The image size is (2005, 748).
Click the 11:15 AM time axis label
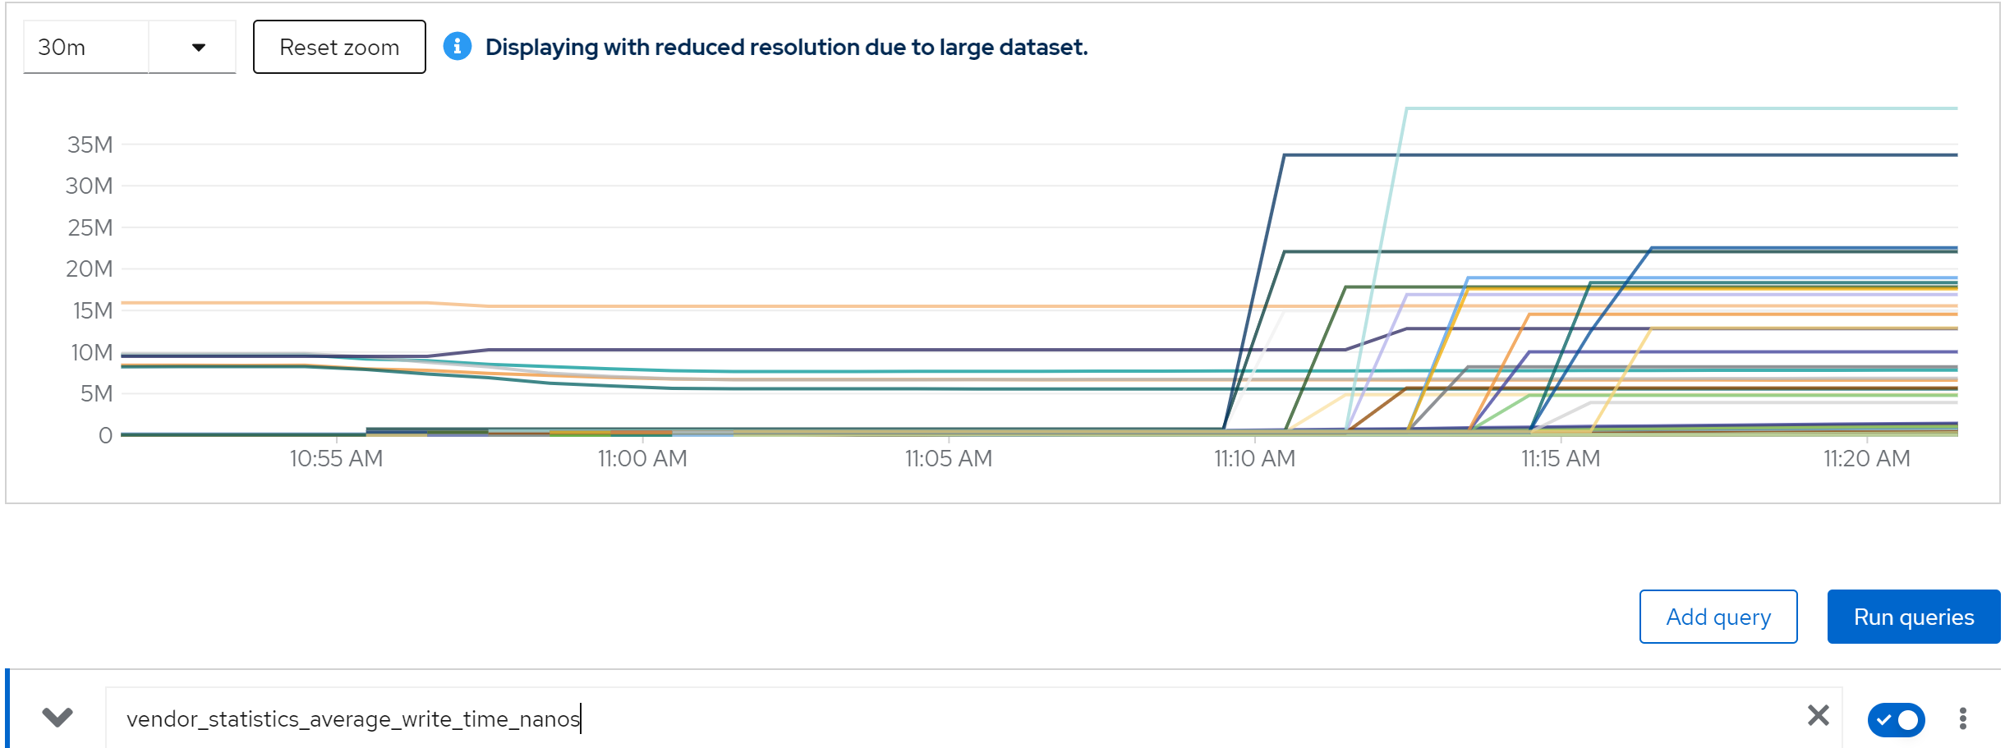(x=1561, y=458)
